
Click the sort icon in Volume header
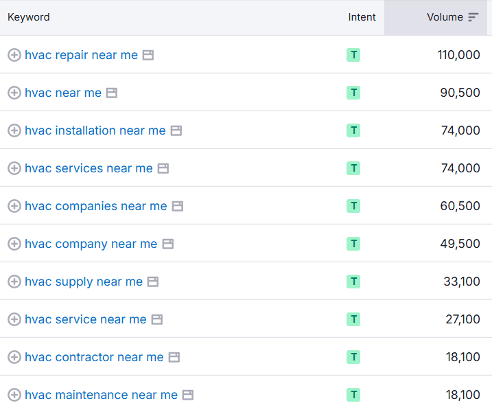pyautogui.click(x=473, y=17)
